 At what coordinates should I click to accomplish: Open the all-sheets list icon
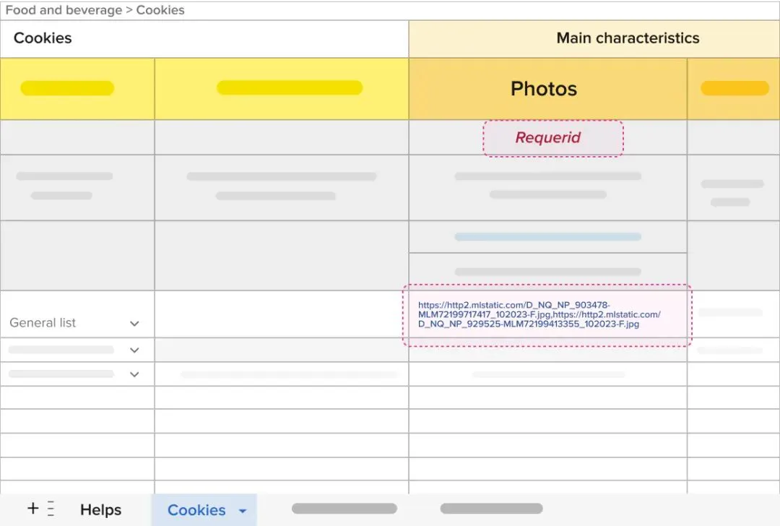click(51, 509)
